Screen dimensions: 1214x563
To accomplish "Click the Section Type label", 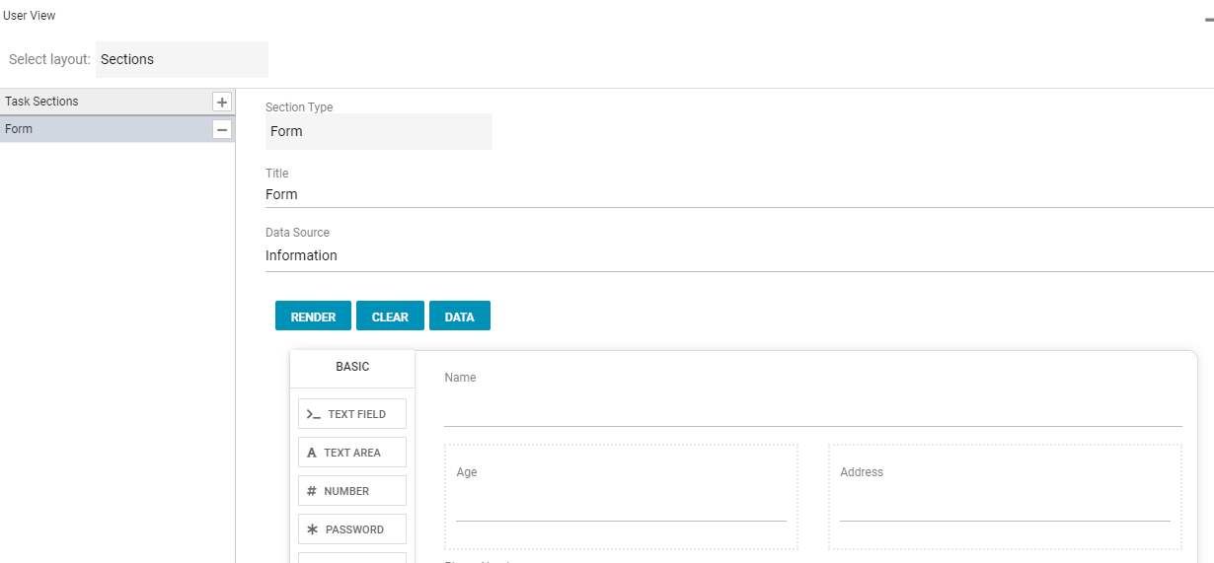I will point(299,107).
